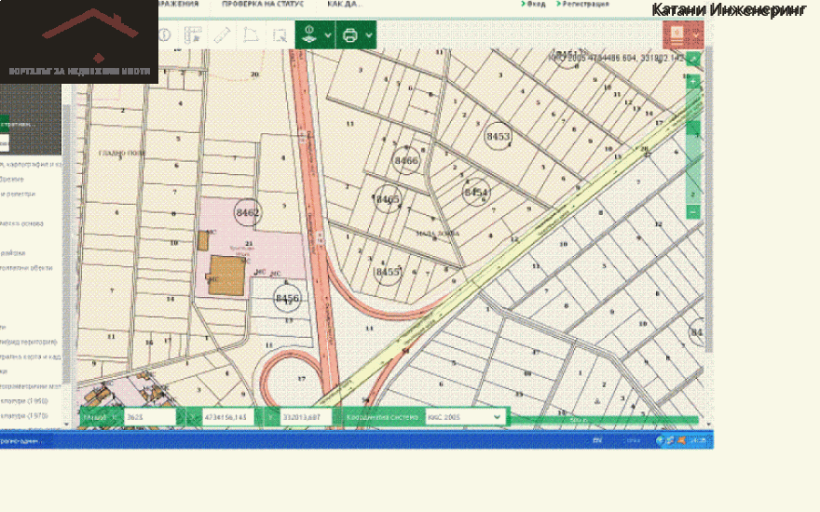Click the left panel item ending (1950)
Image resolution: width=820 pixels, height=512 pixels.
tap(24, 401)
